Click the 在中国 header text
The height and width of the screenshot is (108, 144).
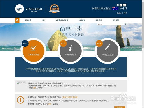pyautogui.click(x=123, y=8)
